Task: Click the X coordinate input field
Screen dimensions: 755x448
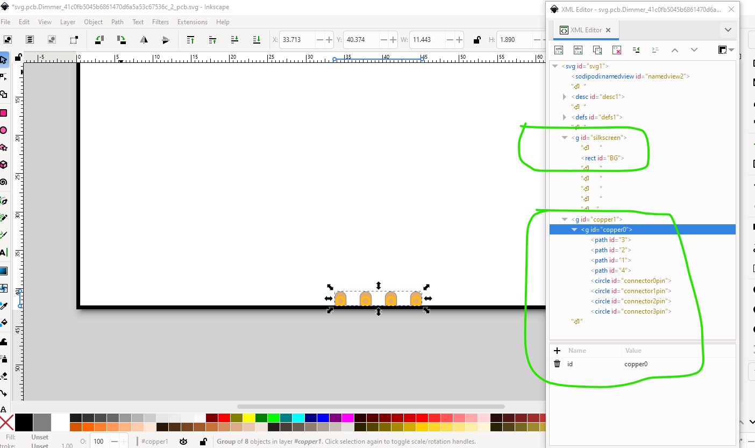Action: 298,39
